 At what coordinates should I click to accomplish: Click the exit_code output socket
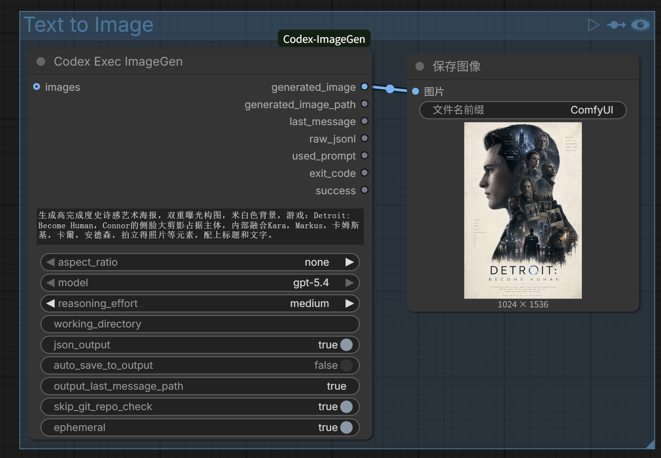click(364, 173)
